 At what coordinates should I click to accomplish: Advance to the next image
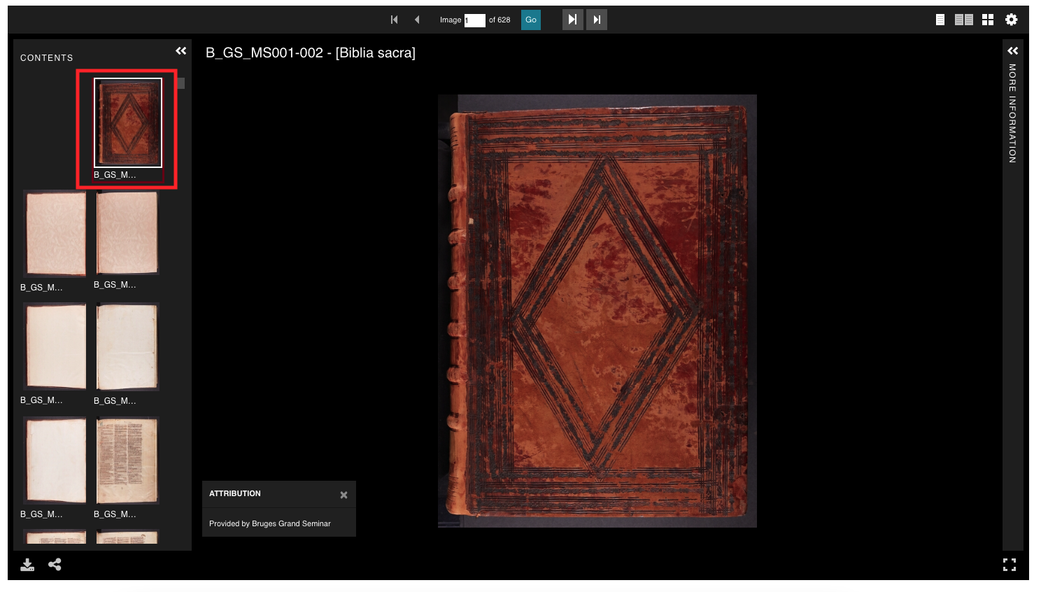(573, 19)
